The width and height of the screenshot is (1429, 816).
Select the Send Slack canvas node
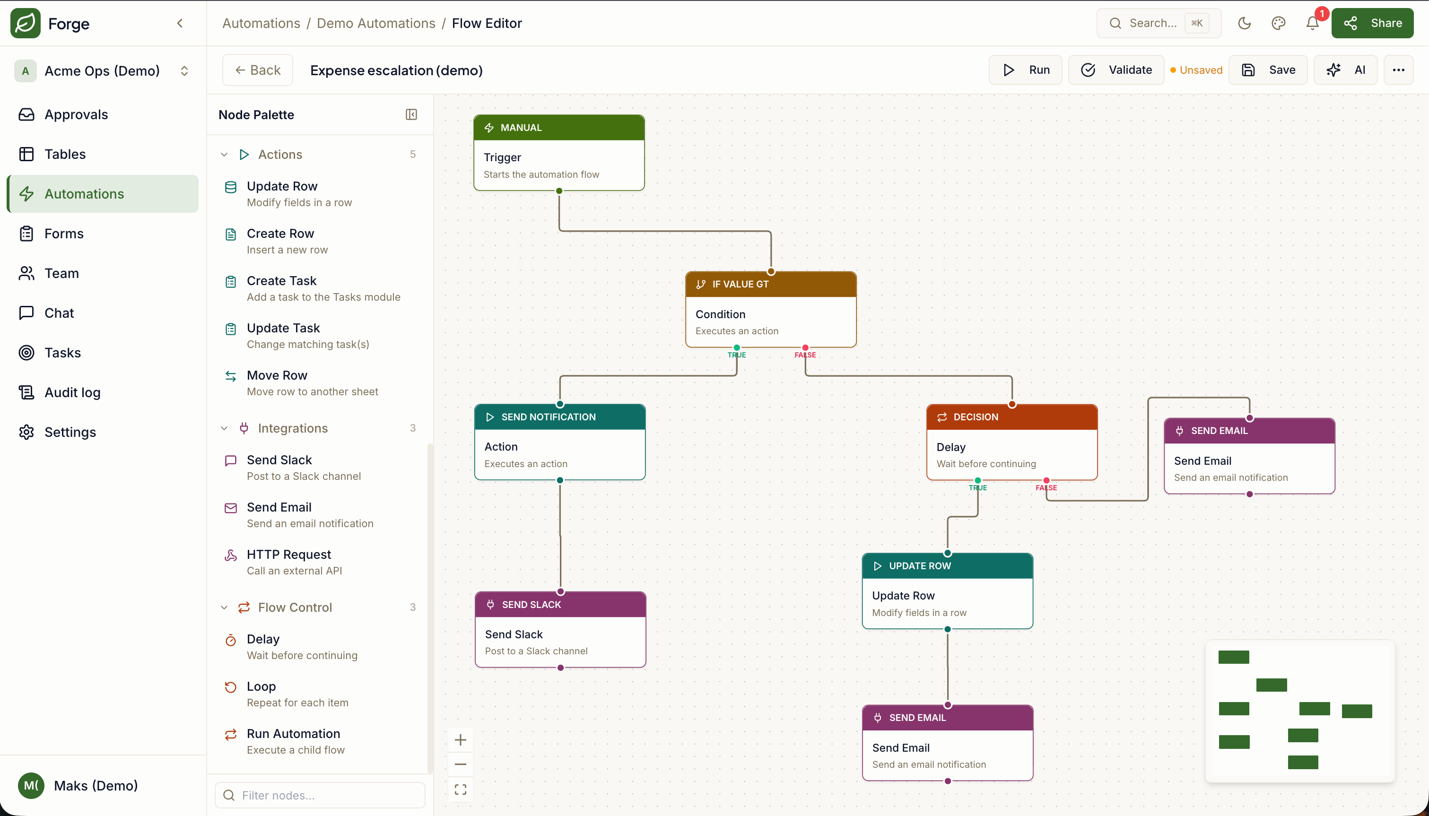pos(560,629)
